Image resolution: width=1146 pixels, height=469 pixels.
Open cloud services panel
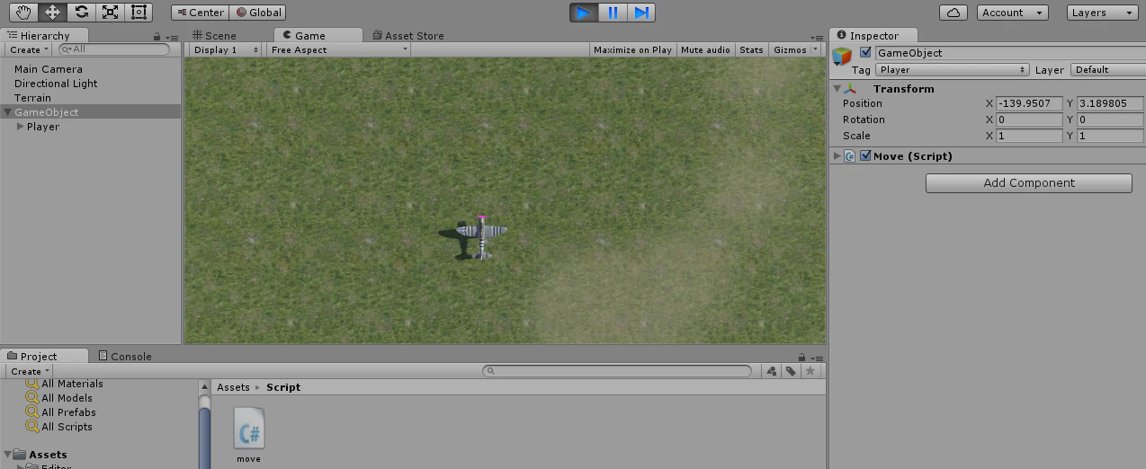point(954,13)
